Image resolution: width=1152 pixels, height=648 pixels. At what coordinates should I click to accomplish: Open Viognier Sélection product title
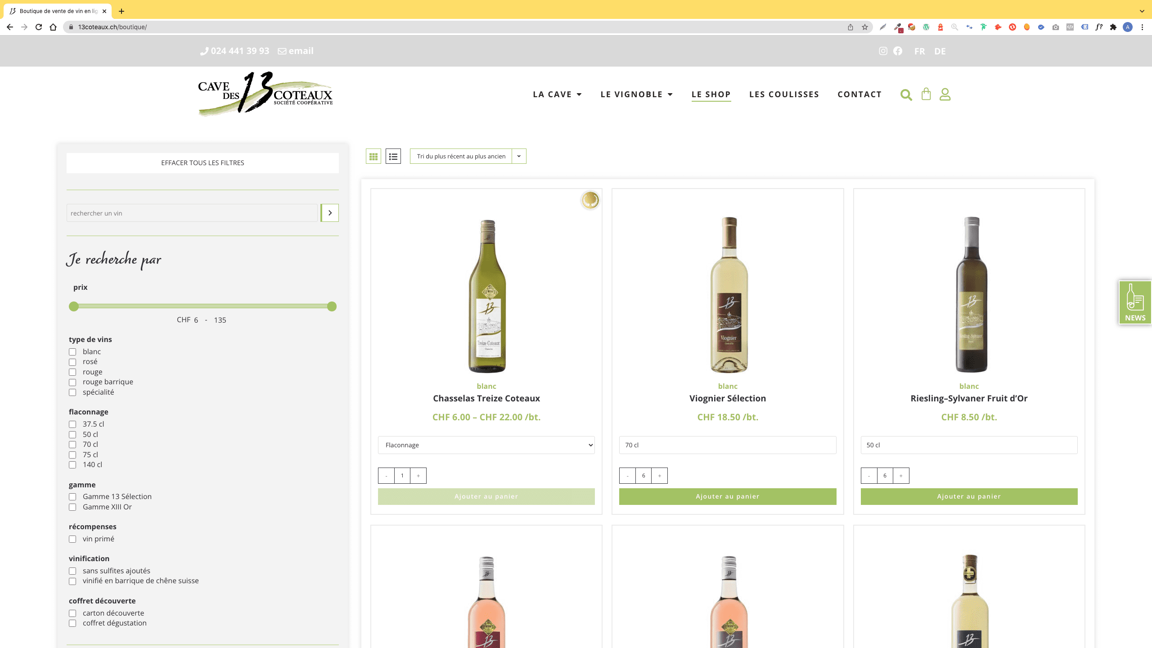pos(728,398)
